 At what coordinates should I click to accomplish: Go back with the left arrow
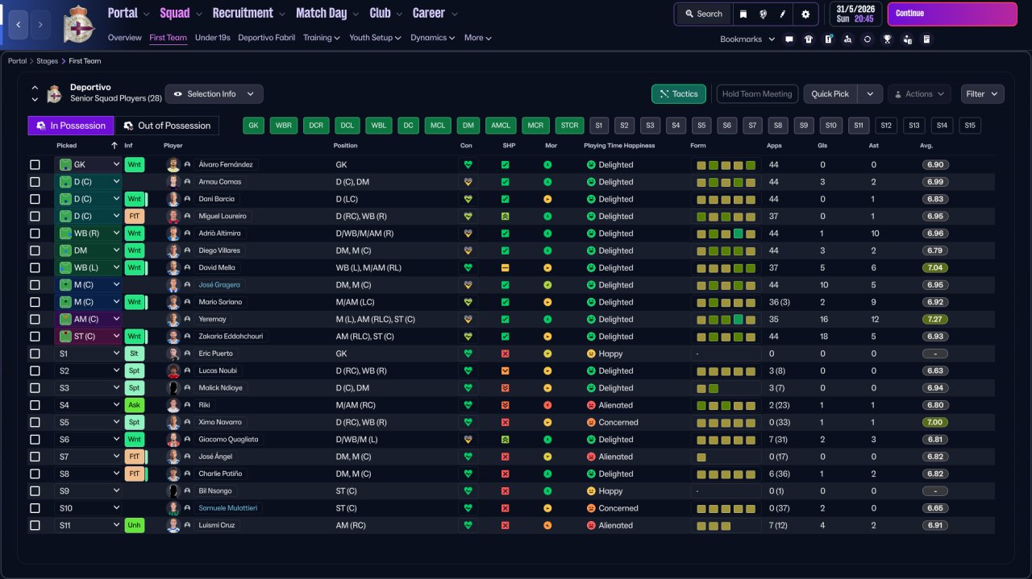18,25
